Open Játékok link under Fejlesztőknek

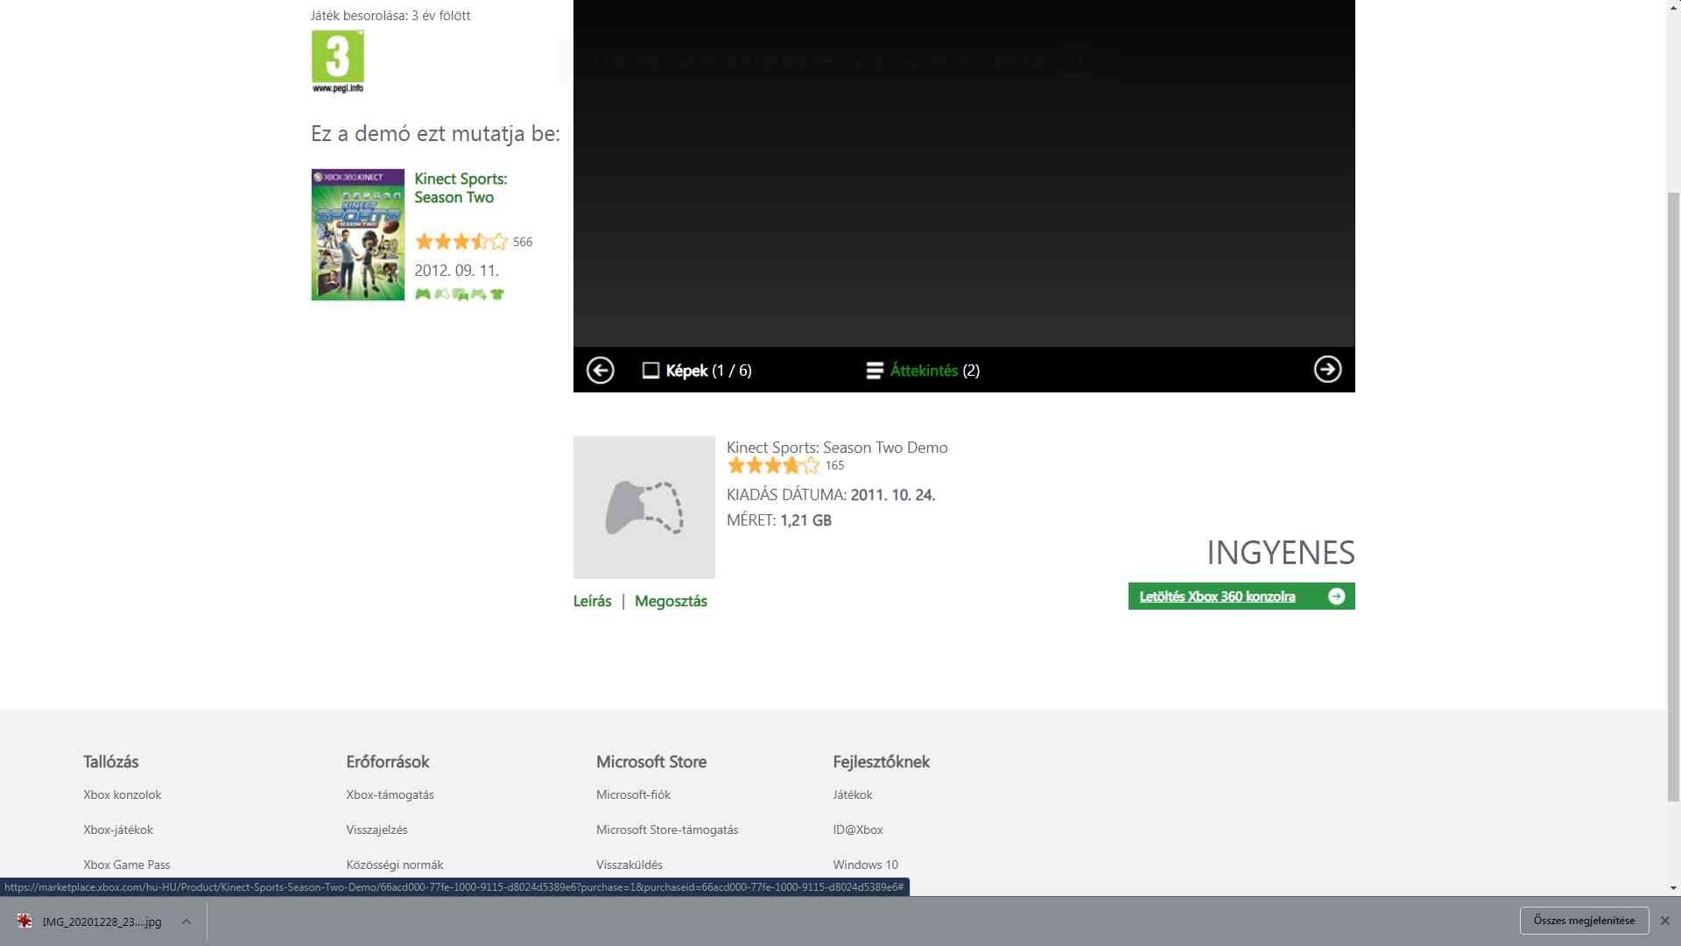pos(853,794)
